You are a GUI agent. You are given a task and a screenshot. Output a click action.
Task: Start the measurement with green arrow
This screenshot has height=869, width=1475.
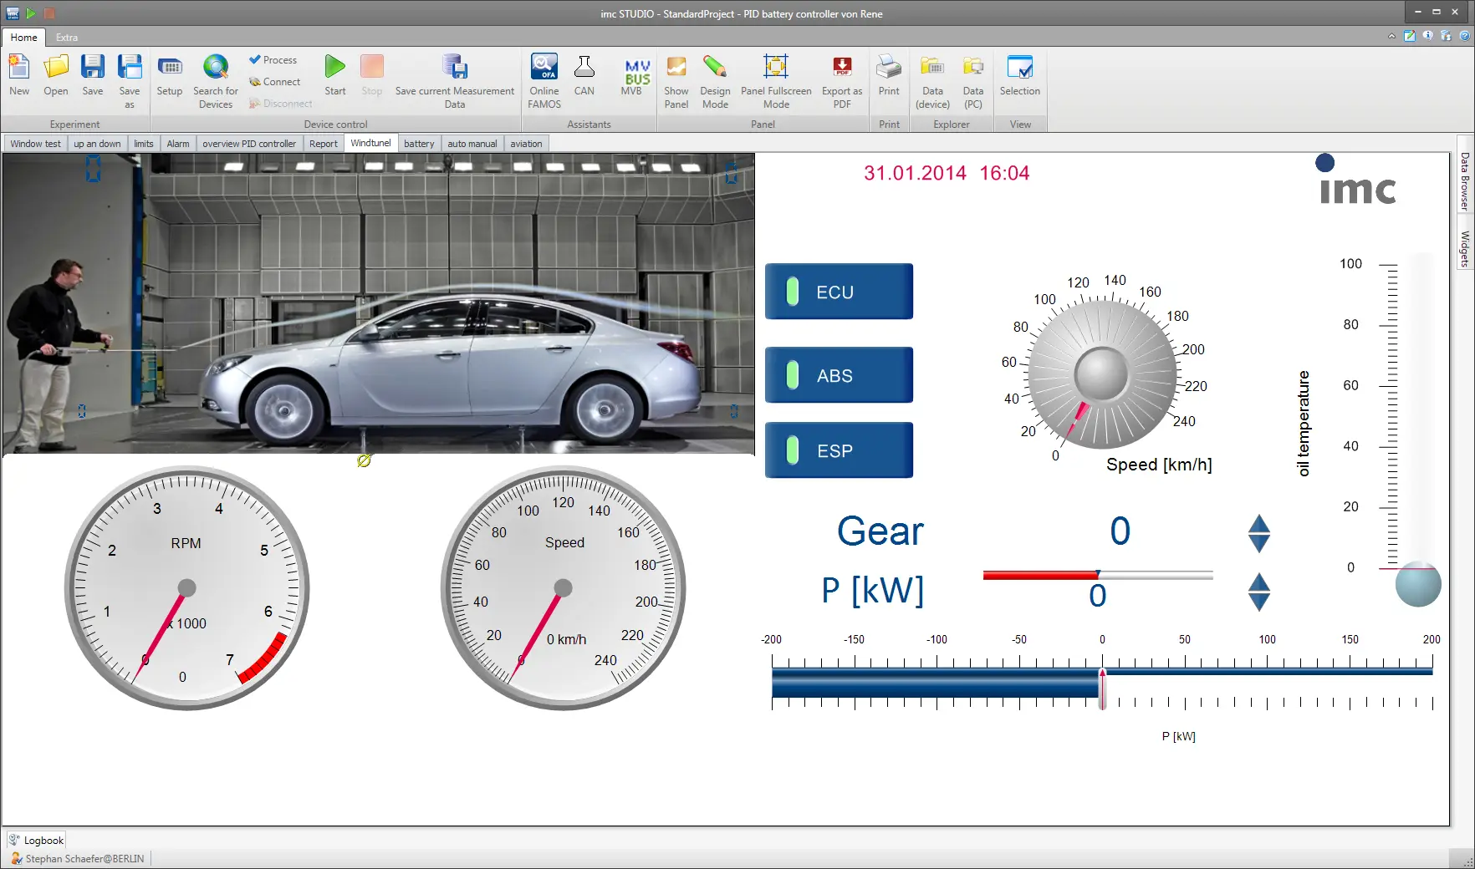pos(335,75)
